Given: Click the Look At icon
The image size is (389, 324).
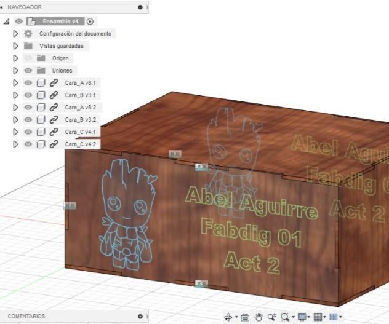Looking at the screenshot, I should [x=245, y=317].
